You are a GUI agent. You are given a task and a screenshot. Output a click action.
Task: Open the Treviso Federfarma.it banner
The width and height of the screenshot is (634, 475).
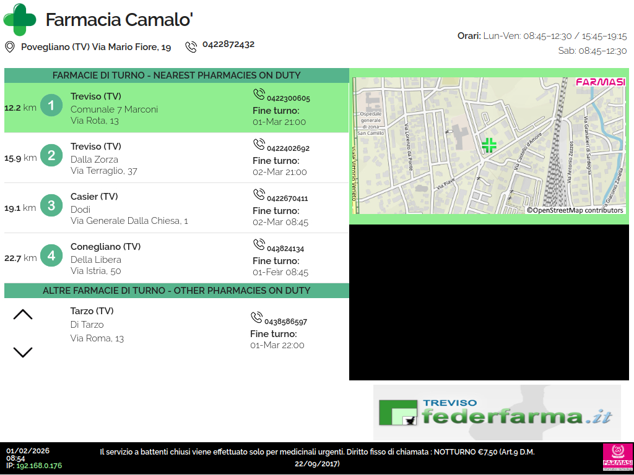[x=497, y=413]
